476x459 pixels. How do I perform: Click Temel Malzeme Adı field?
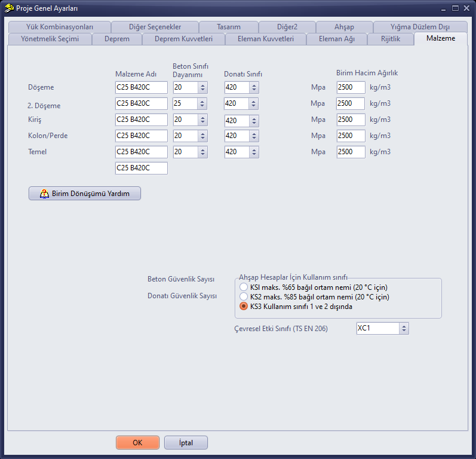point(142,152)
